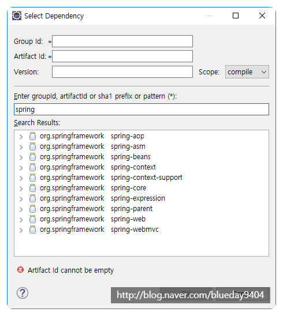
Task: Click the jar icon for spring-expression
Action: pyautogui.click(x=32, y=198)
